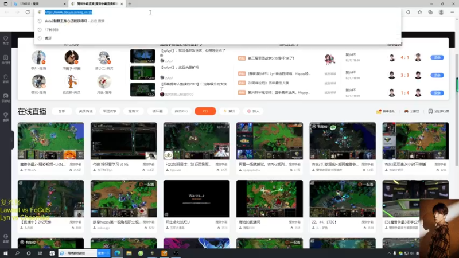Open the 今晚好好看学习 vs NE stream
The image size is (459, 258).
tap(123, 141)
